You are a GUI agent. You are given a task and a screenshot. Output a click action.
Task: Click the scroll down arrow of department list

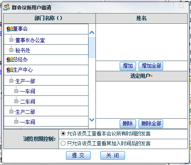(x=92, y=120)
